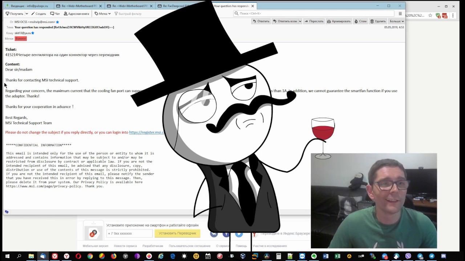Click the phone number input field
465x261 pixels.
[x=129, y=233]
